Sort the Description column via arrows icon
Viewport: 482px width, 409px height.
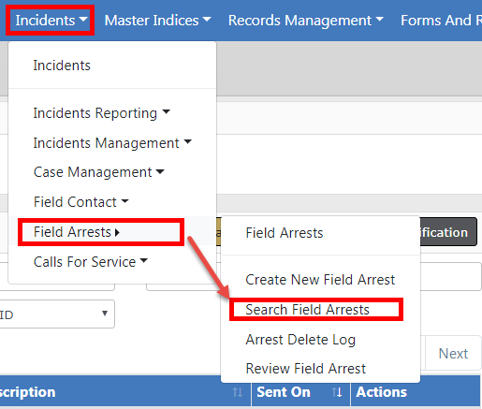238,392
